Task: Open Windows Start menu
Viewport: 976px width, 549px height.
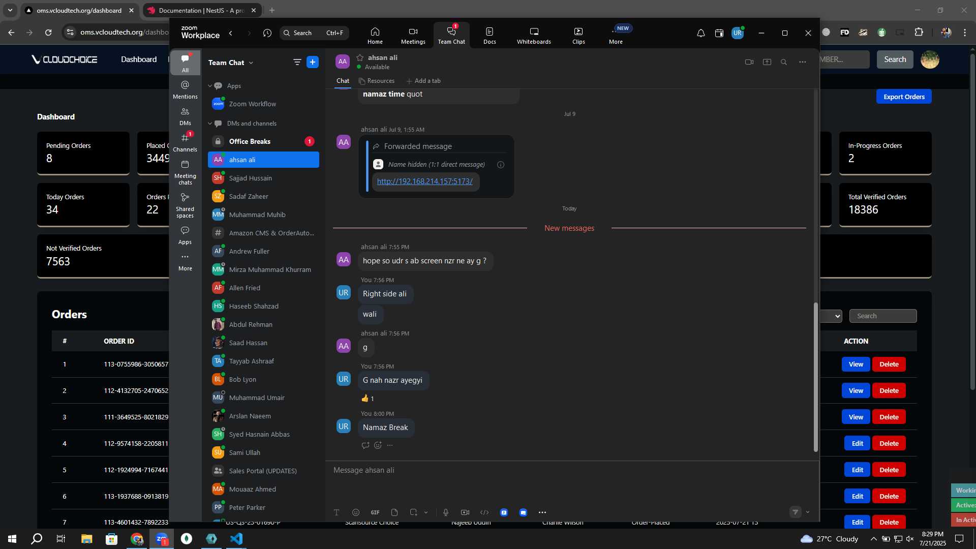Action: (12, 539)
